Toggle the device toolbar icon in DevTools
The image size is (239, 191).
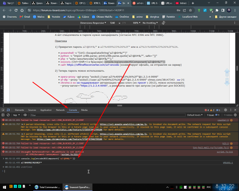(8, 110)
